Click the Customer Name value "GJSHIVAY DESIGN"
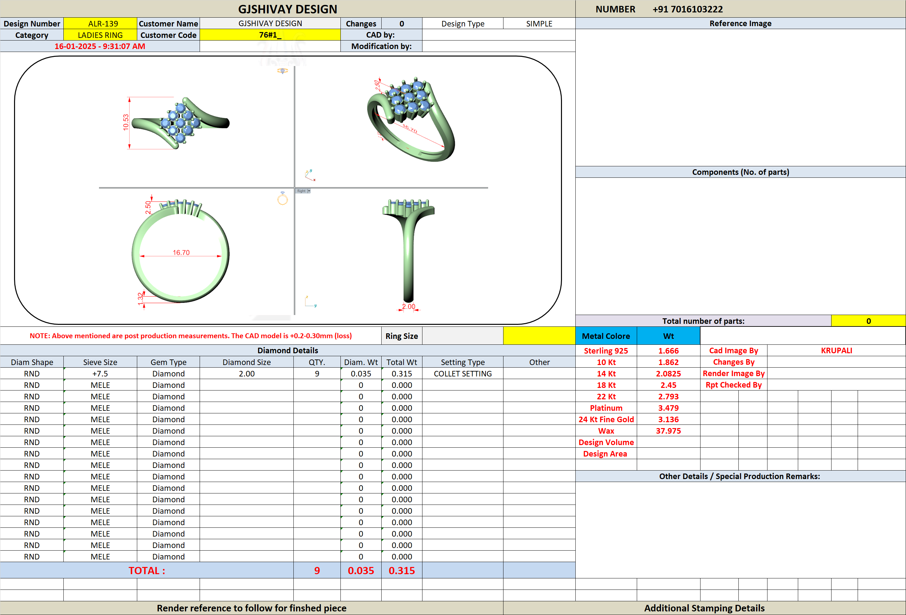 click(x=270, y=24)
